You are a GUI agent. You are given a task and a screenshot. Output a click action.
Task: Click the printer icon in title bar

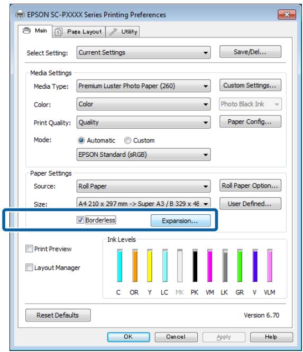20,15
